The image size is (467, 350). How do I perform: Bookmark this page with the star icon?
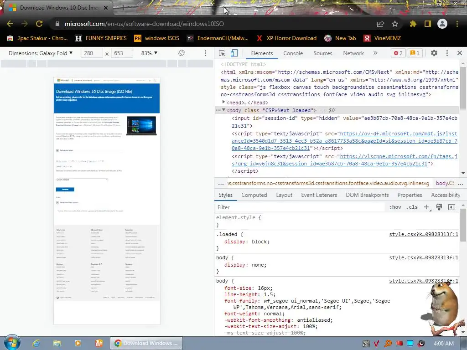click(395, 24)
